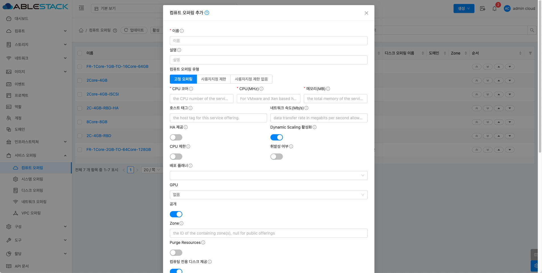Click the filter icon in table header
This screenshot has height=273, width=542.
530,53
